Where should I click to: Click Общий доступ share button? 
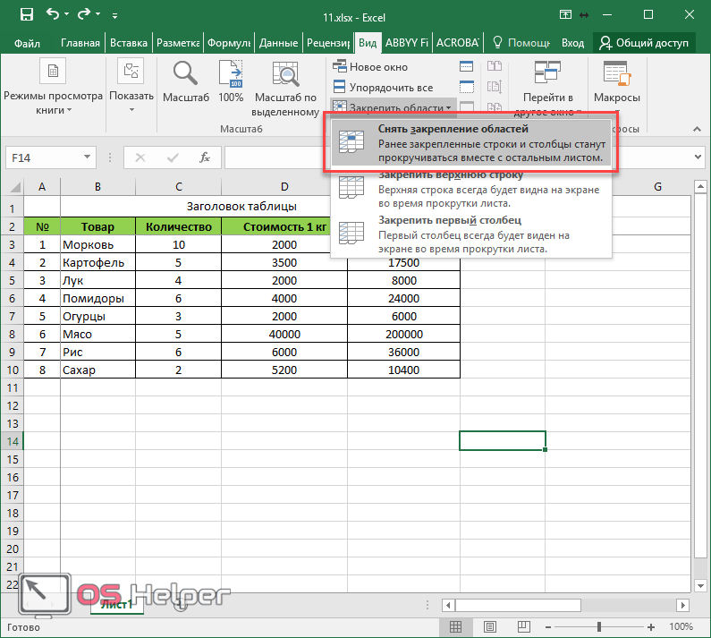[644, 43]
